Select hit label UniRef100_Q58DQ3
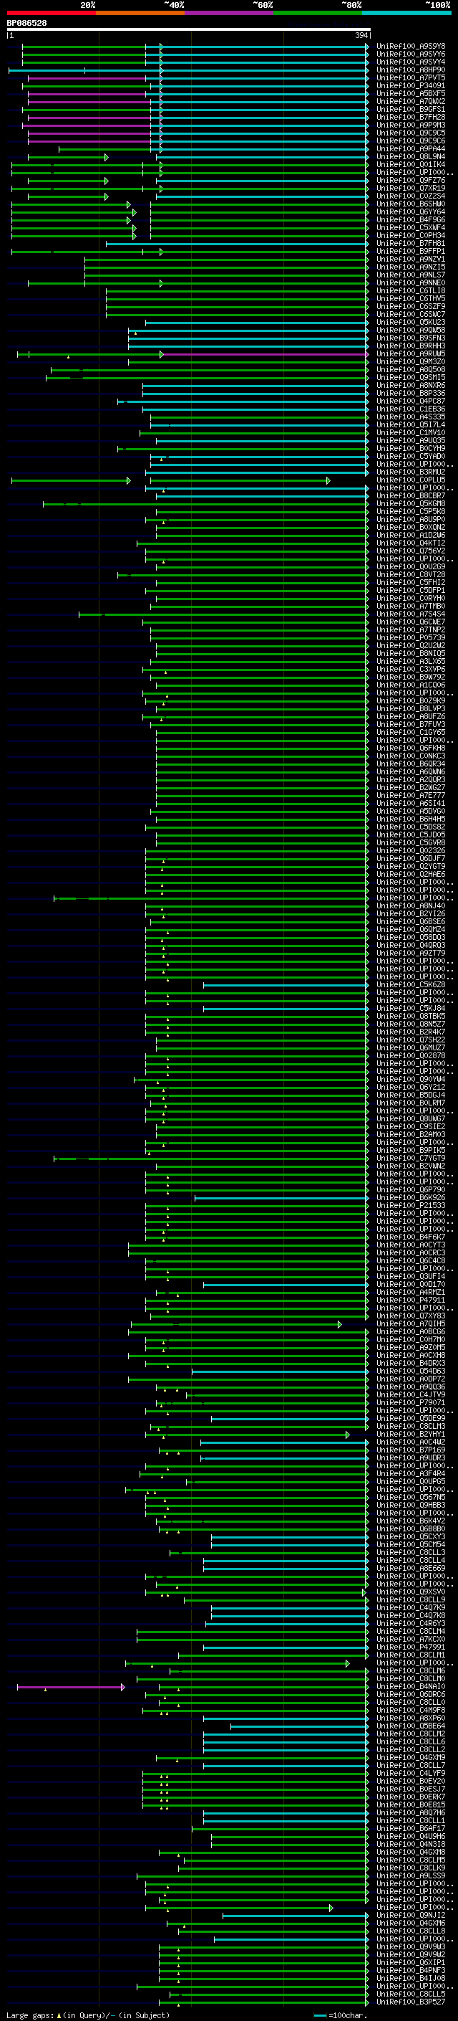The image size is (458, 2021). (411, 938)
